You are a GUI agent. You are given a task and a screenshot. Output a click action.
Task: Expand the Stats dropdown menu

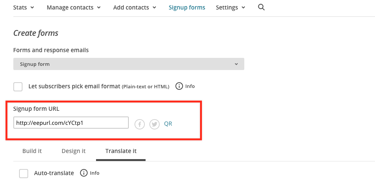point(24,7)
